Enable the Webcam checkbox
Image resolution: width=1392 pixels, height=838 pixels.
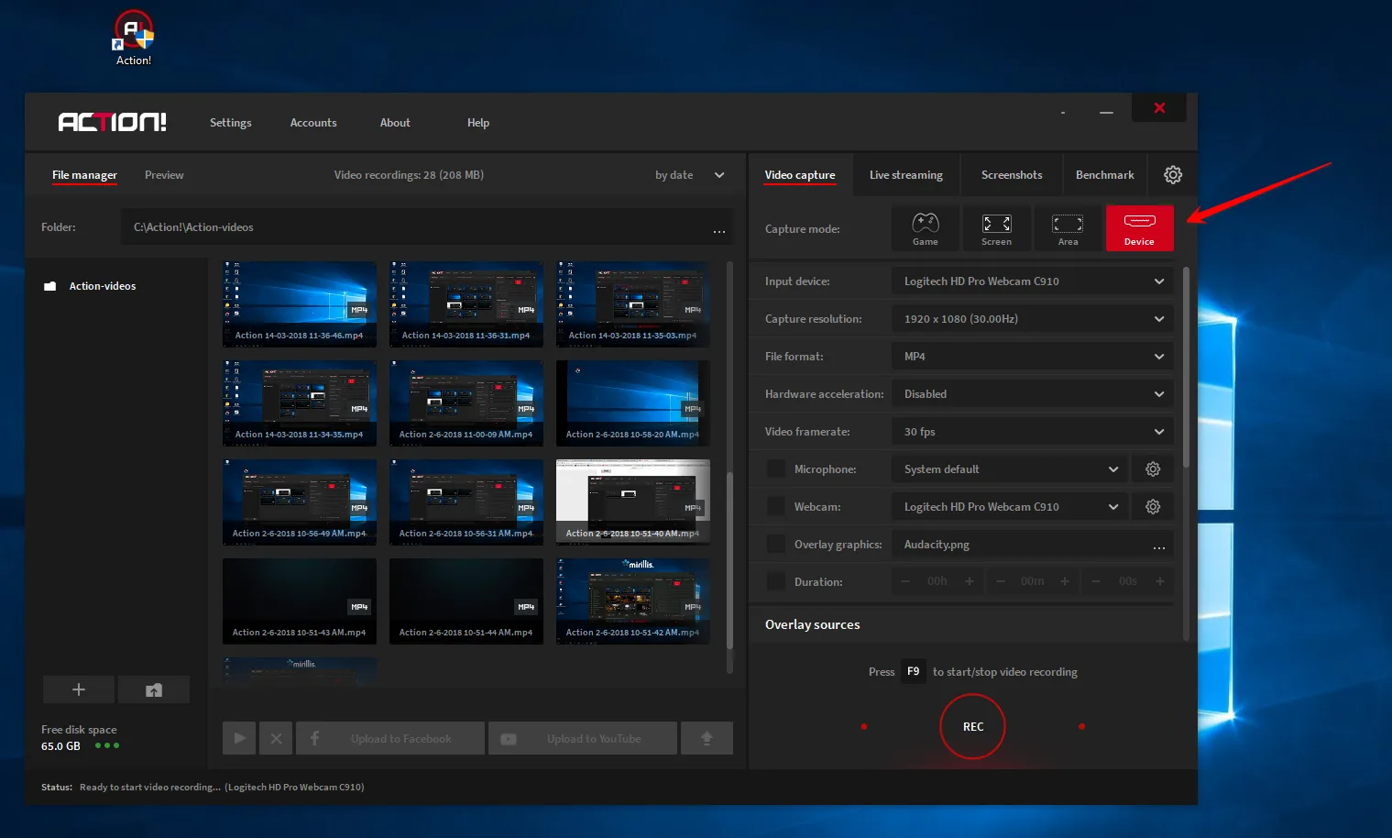click(x=776, y=506)
